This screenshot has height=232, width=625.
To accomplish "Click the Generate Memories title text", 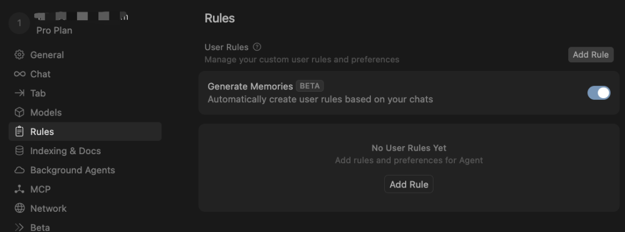I will [250, 86].
